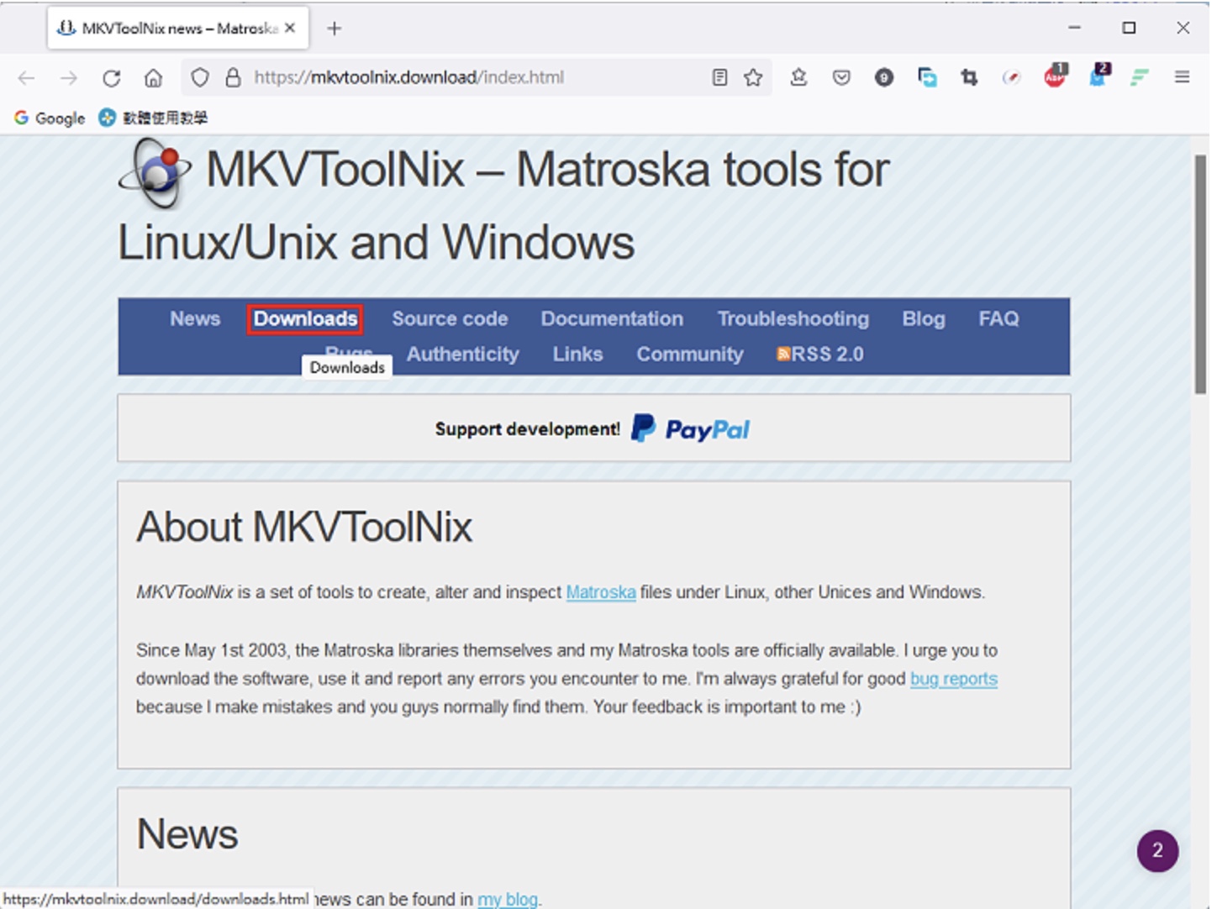Click the browser Forward arrow
The image size is (1217, 909).
tap(68, 78)
